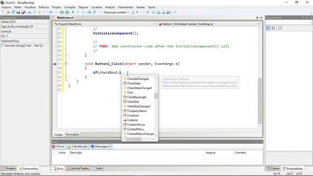The image size is (313, 176).
Task: Click the info icon of Mensagens 0
Action: coord(92,147)
